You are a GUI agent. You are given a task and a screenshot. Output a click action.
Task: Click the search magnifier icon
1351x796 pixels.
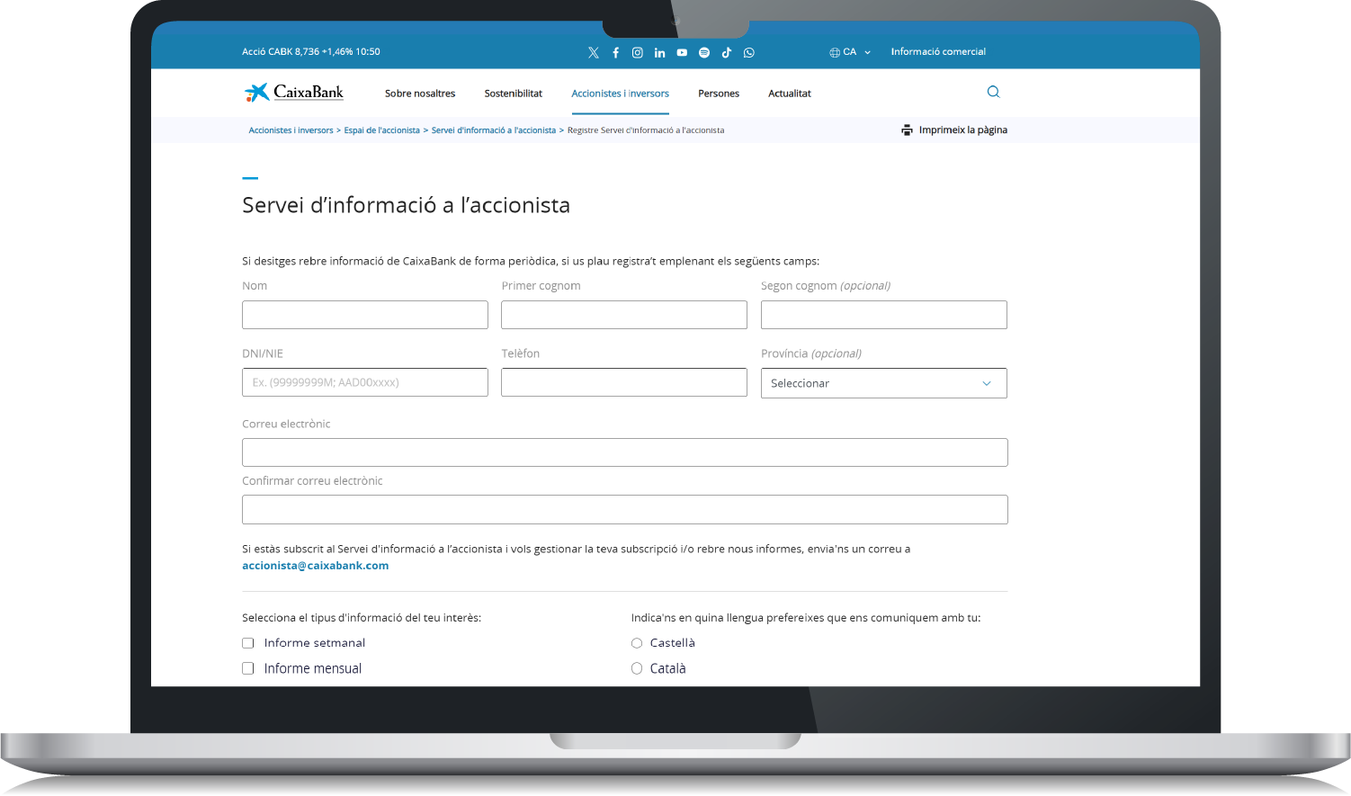[993, 92]
